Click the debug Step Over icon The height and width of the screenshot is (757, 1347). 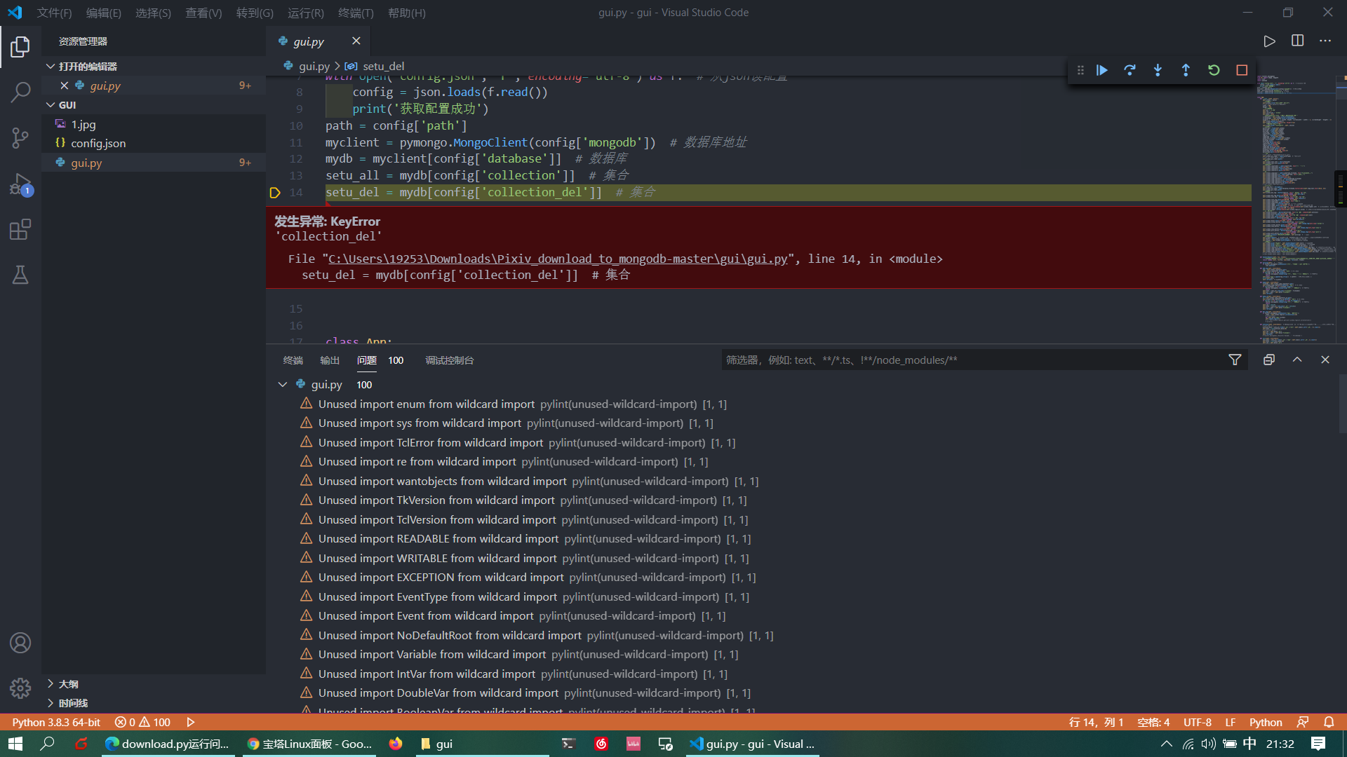tap(1130, 70)
